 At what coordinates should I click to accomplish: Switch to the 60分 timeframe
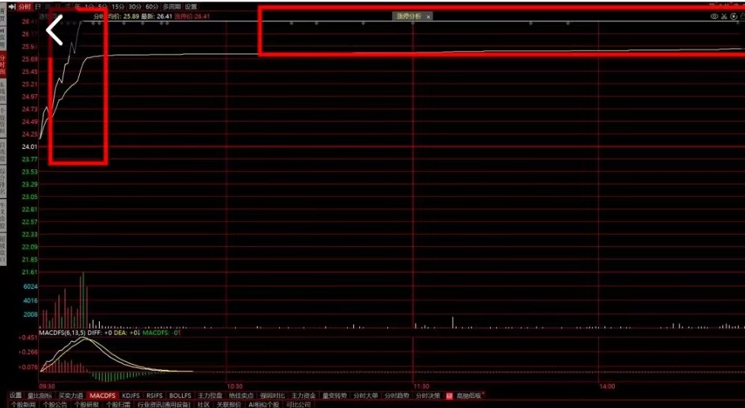[x=152, y=6]
